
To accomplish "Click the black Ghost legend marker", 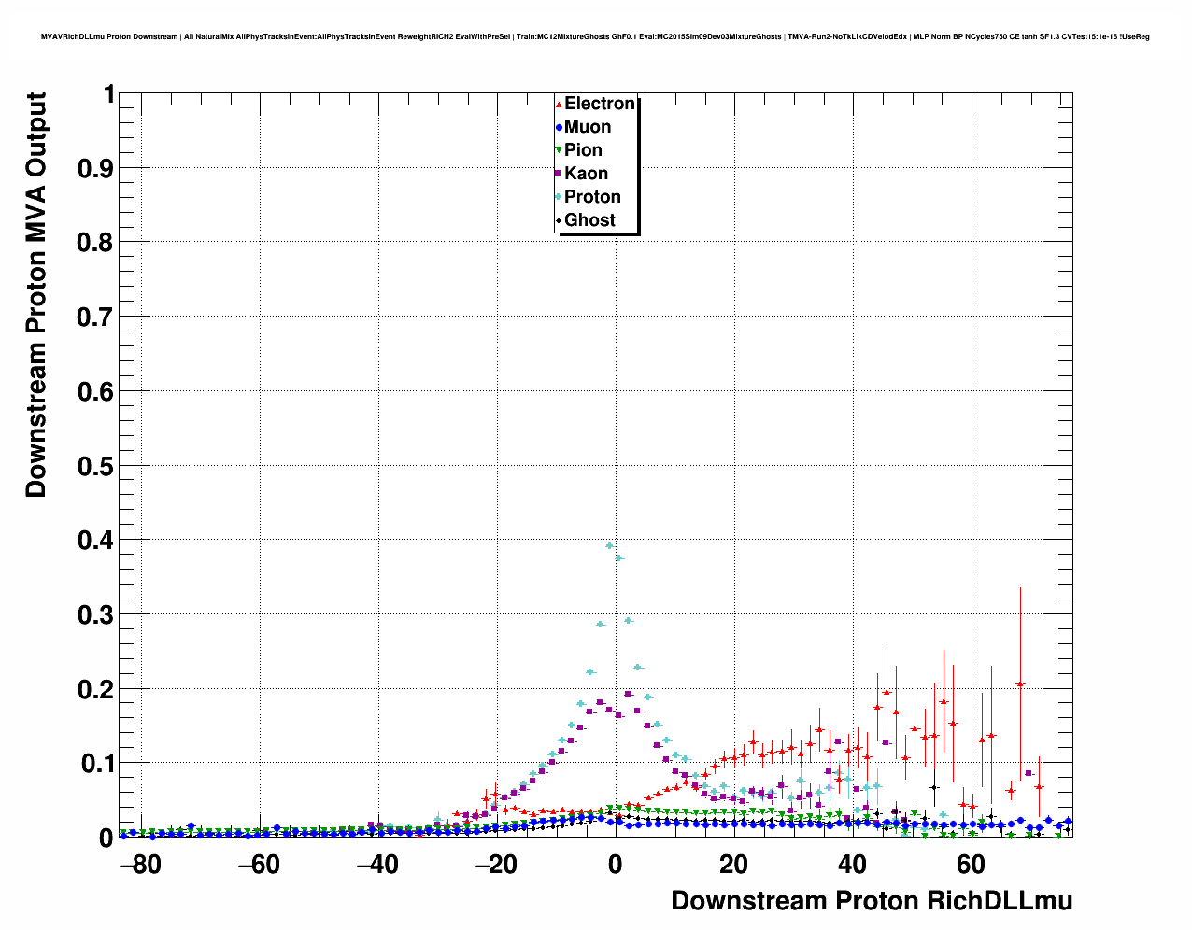I will pyautogui.click(x=560, y=220).
